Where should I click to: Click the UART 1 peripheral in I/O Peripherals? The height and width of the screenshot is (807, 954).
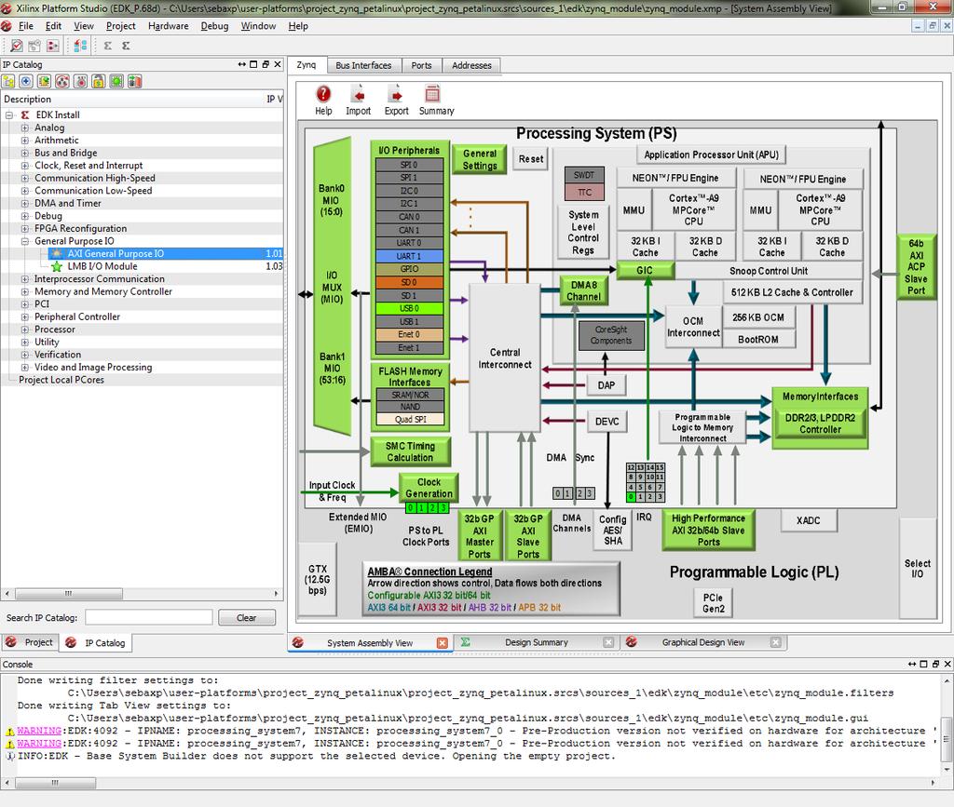[x=409, y=257]
